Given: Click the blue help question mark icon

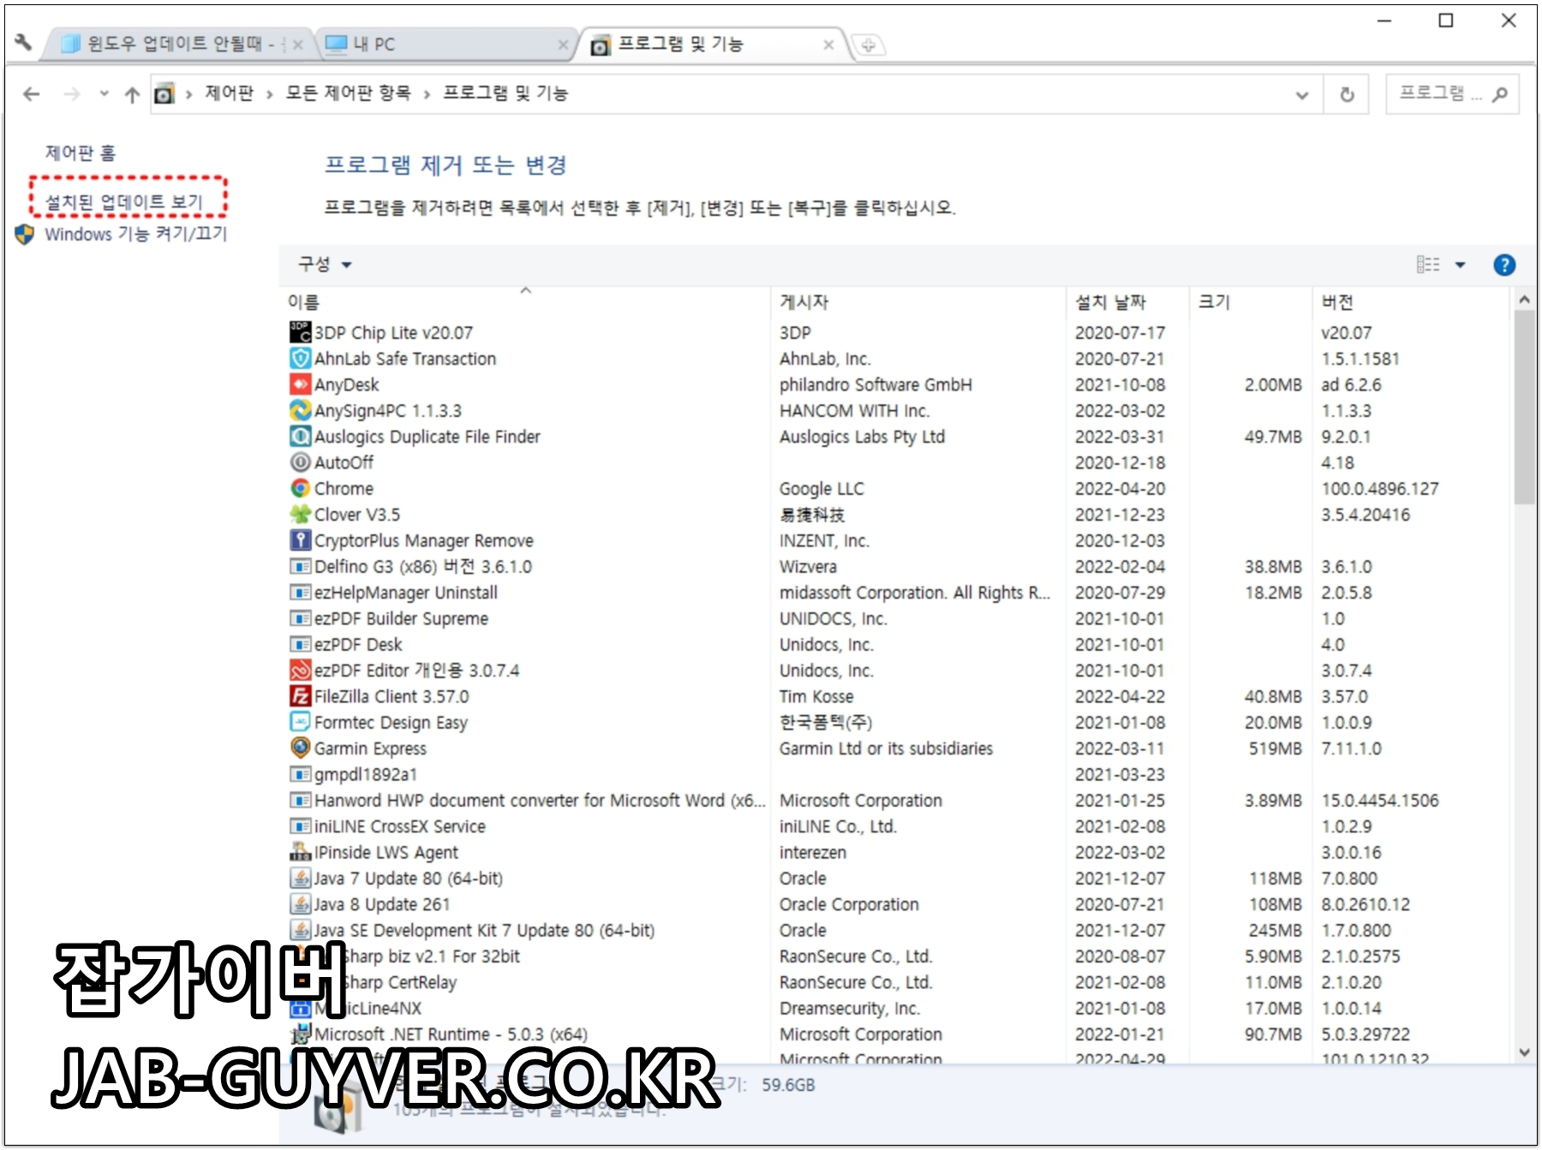Looking at the screenshot, I should pos(1504,265).
